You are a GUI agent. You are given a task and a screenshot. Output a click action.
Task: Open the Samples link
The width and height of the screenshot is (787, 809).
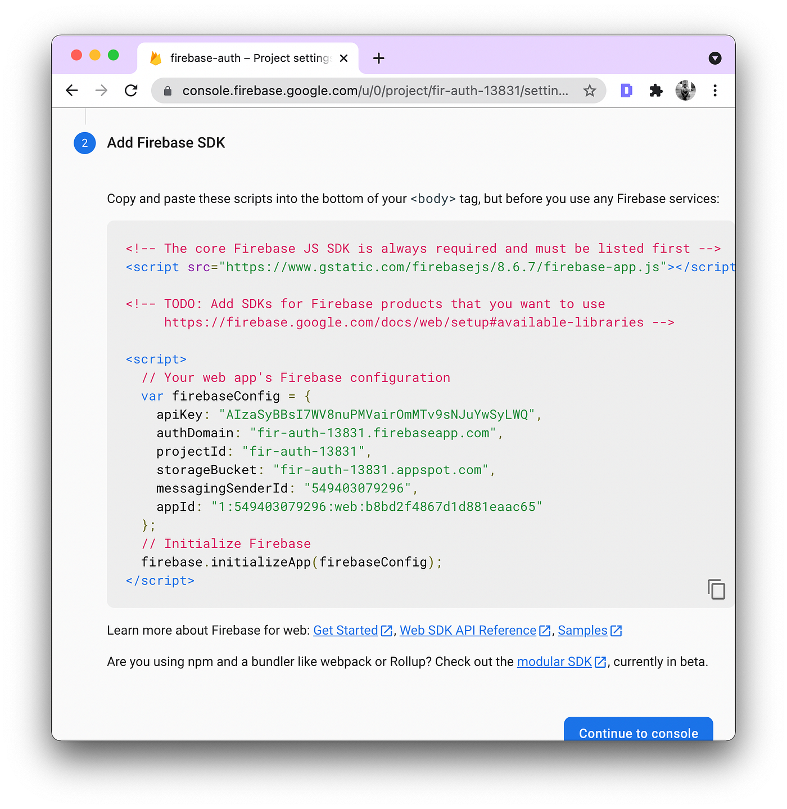click(x=582, y=630)
